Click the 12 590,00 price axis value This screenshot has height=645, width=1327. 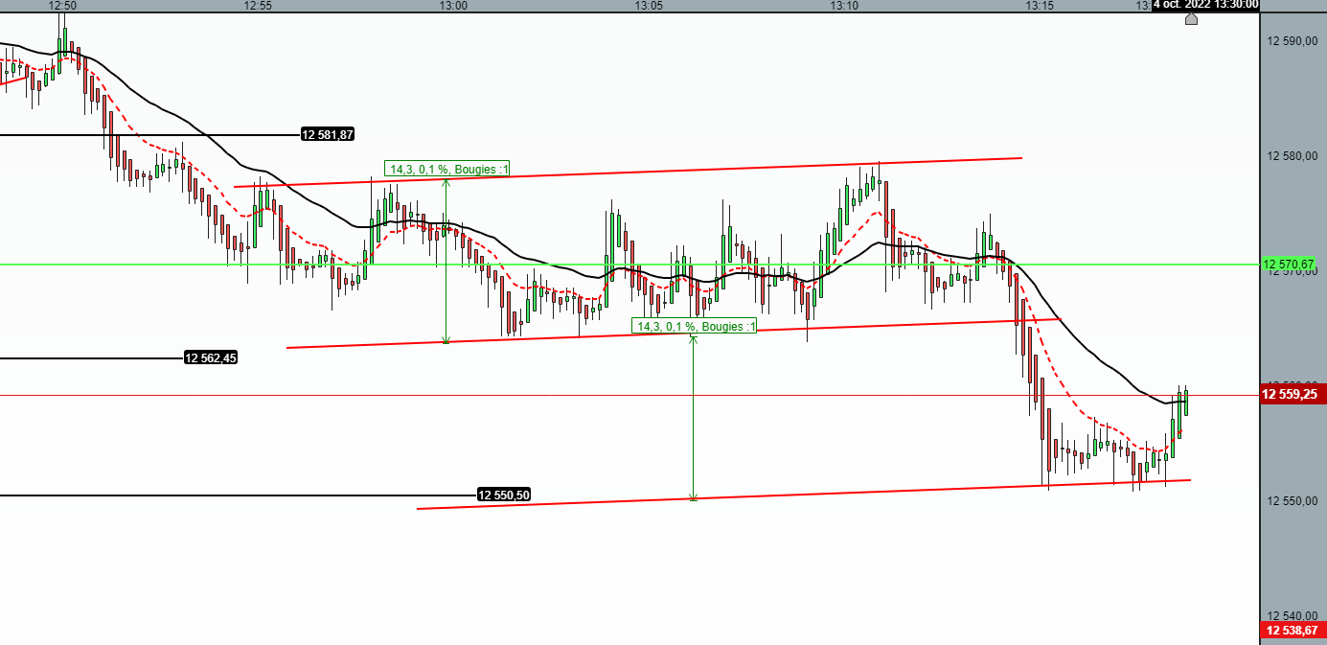pyautogui.click(x=1293, y=41)
